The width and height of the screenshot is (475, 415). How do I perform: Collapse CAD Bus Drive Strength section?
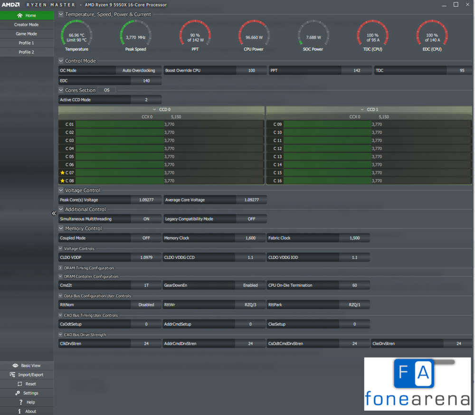point(60,334)
